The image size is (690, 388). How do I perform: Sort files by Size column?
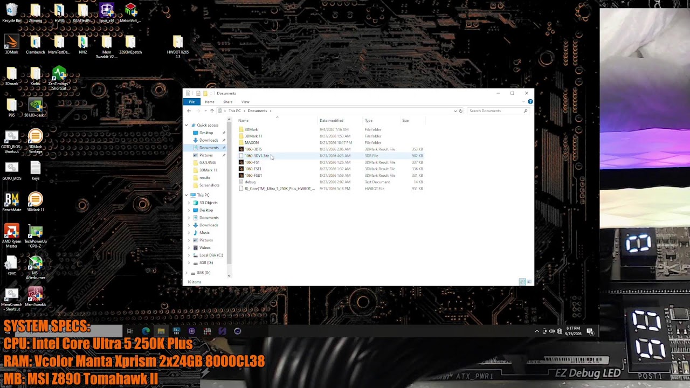click(412, 121)
